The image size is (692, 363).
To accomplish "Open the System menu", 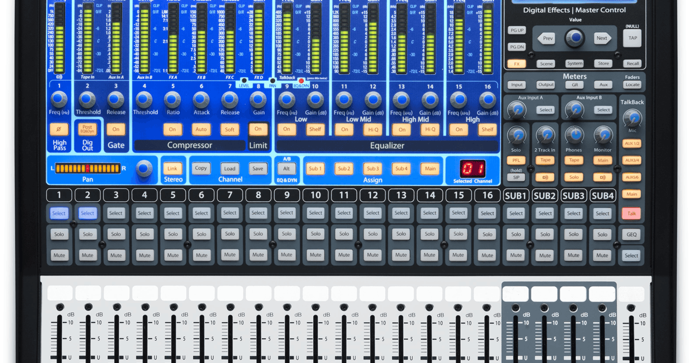I will 576,63.
